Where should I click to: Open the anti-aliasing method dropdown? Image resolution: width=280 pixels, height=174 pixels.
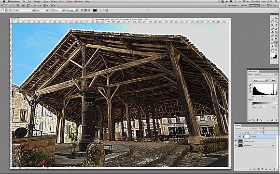73,10
